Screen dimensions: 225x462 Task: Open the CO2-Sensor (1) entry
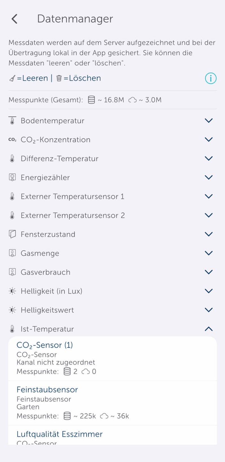pyautogui.click(x=45, y=345)
